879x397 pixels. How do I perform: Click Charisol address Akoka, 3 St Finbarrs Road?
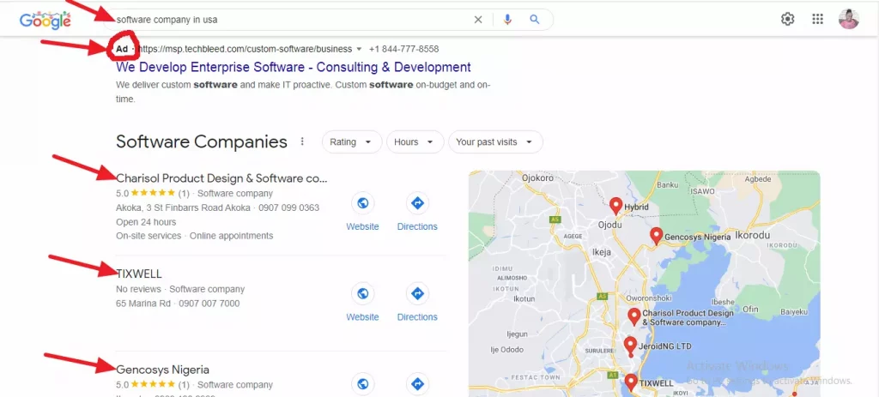click(184, 208)
